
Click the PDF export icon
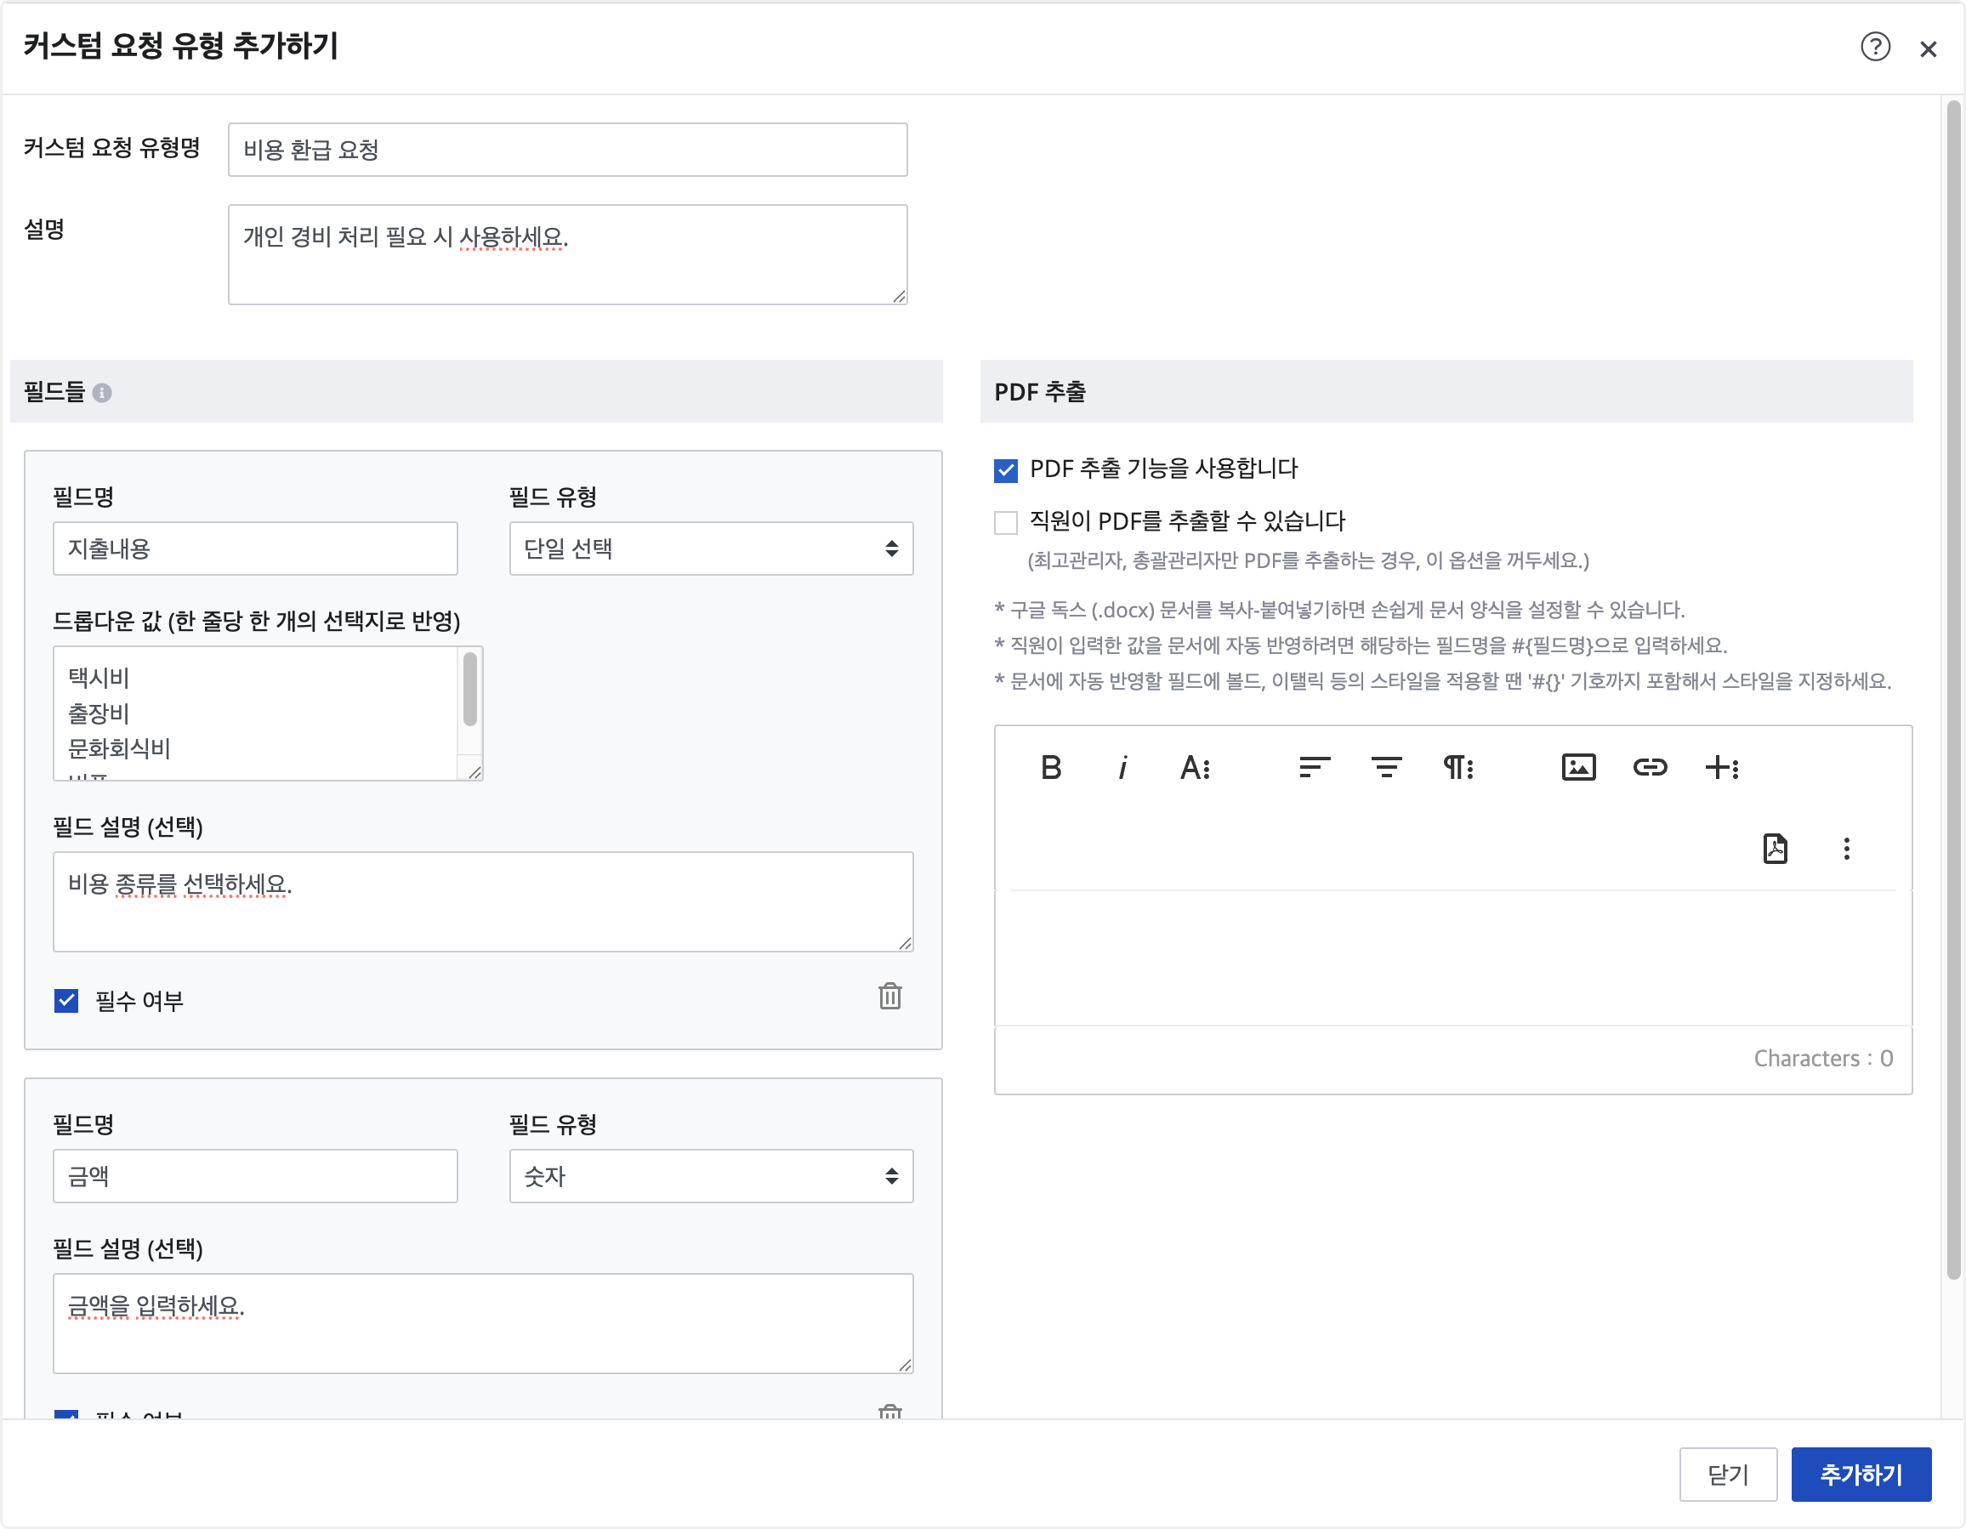1775,848
